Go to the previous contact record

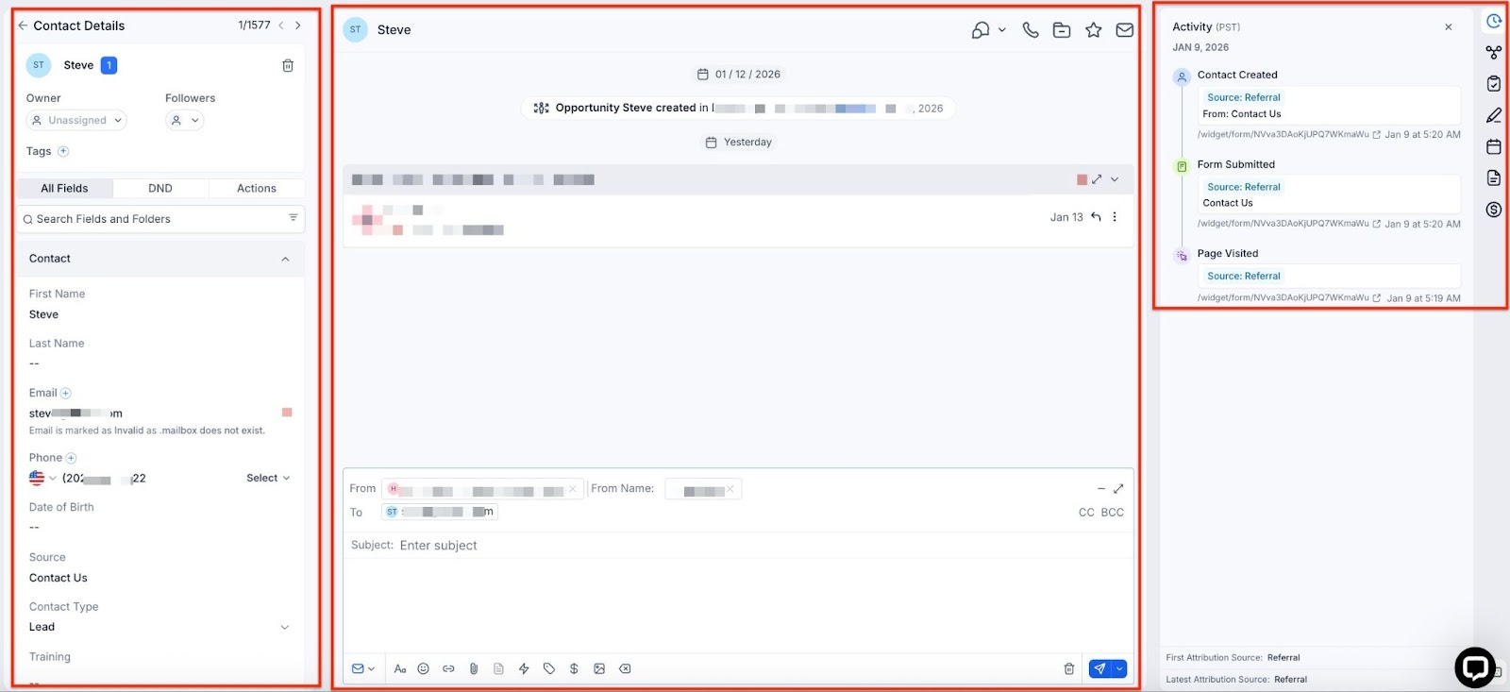click(x=281, y=25)
